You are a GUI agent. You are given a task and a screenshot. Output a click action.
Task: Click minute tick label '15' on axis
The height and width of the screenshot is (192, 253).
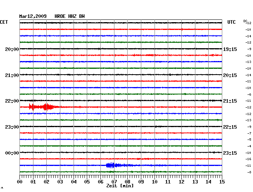[x=222, y=182]
